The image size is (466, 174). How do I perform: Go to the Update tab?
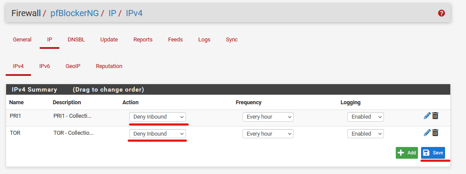pyautogui.click(x=109, y=40)
